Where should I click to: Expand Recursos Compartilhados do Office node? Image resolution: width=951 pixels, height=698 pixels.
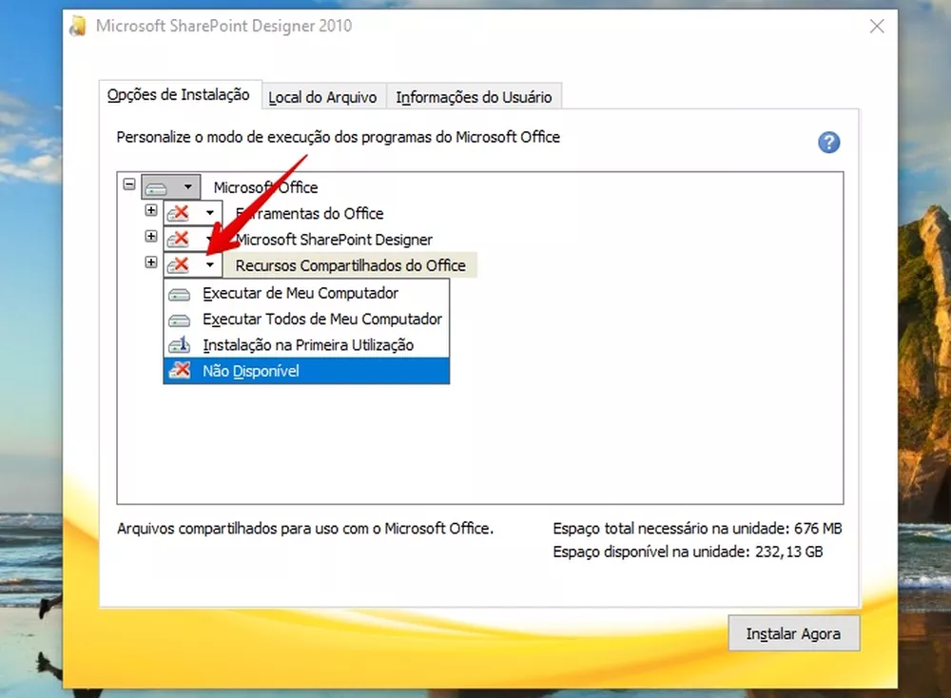(151, 262)
